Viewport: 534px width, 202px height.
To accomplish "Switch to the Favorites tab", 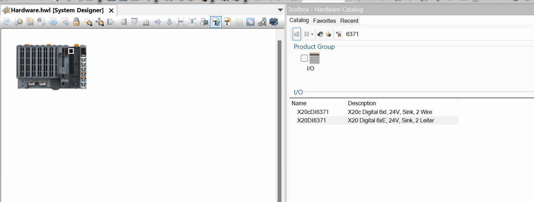I will (324, 21).
